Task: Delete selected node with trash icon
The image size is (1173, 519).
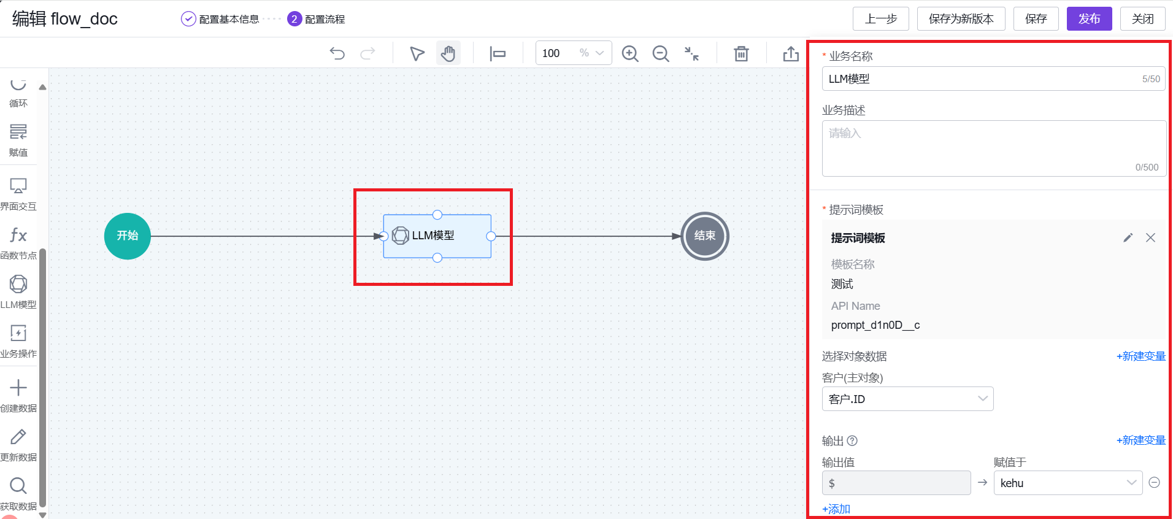Action: point(741,53)
